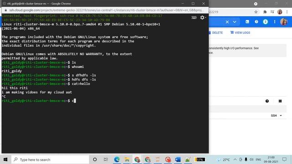Screen dimensions: 292x164
Task: Open the red circular recorder app on taskbar
Action: tap(168, 159)
